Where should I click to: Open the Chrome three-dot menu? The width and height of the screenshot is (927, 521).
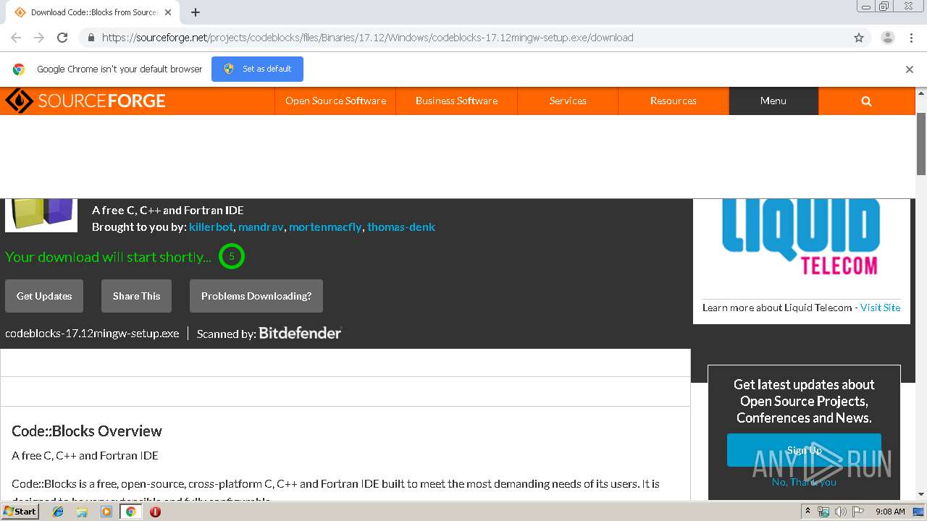click(x=911, y=38)
